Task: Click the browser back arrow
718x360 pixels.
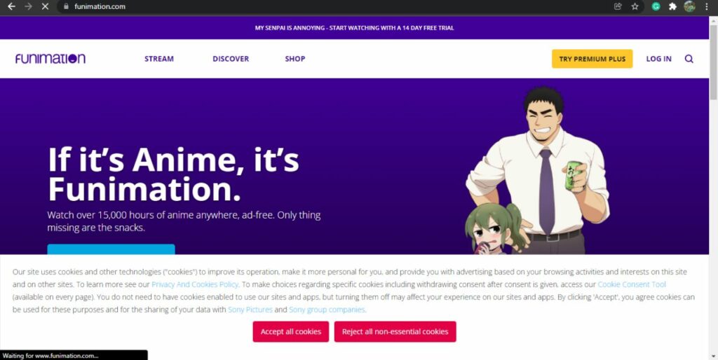Action: coord(11,6)
